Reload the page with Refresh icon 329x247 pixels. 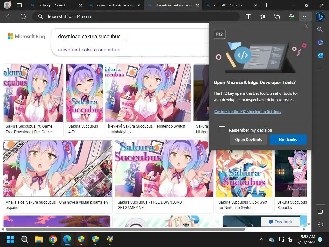23,16
